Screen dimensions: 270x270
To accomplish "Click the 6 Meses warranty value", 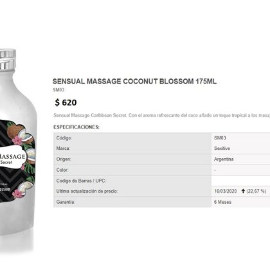I will coord(222,202).
